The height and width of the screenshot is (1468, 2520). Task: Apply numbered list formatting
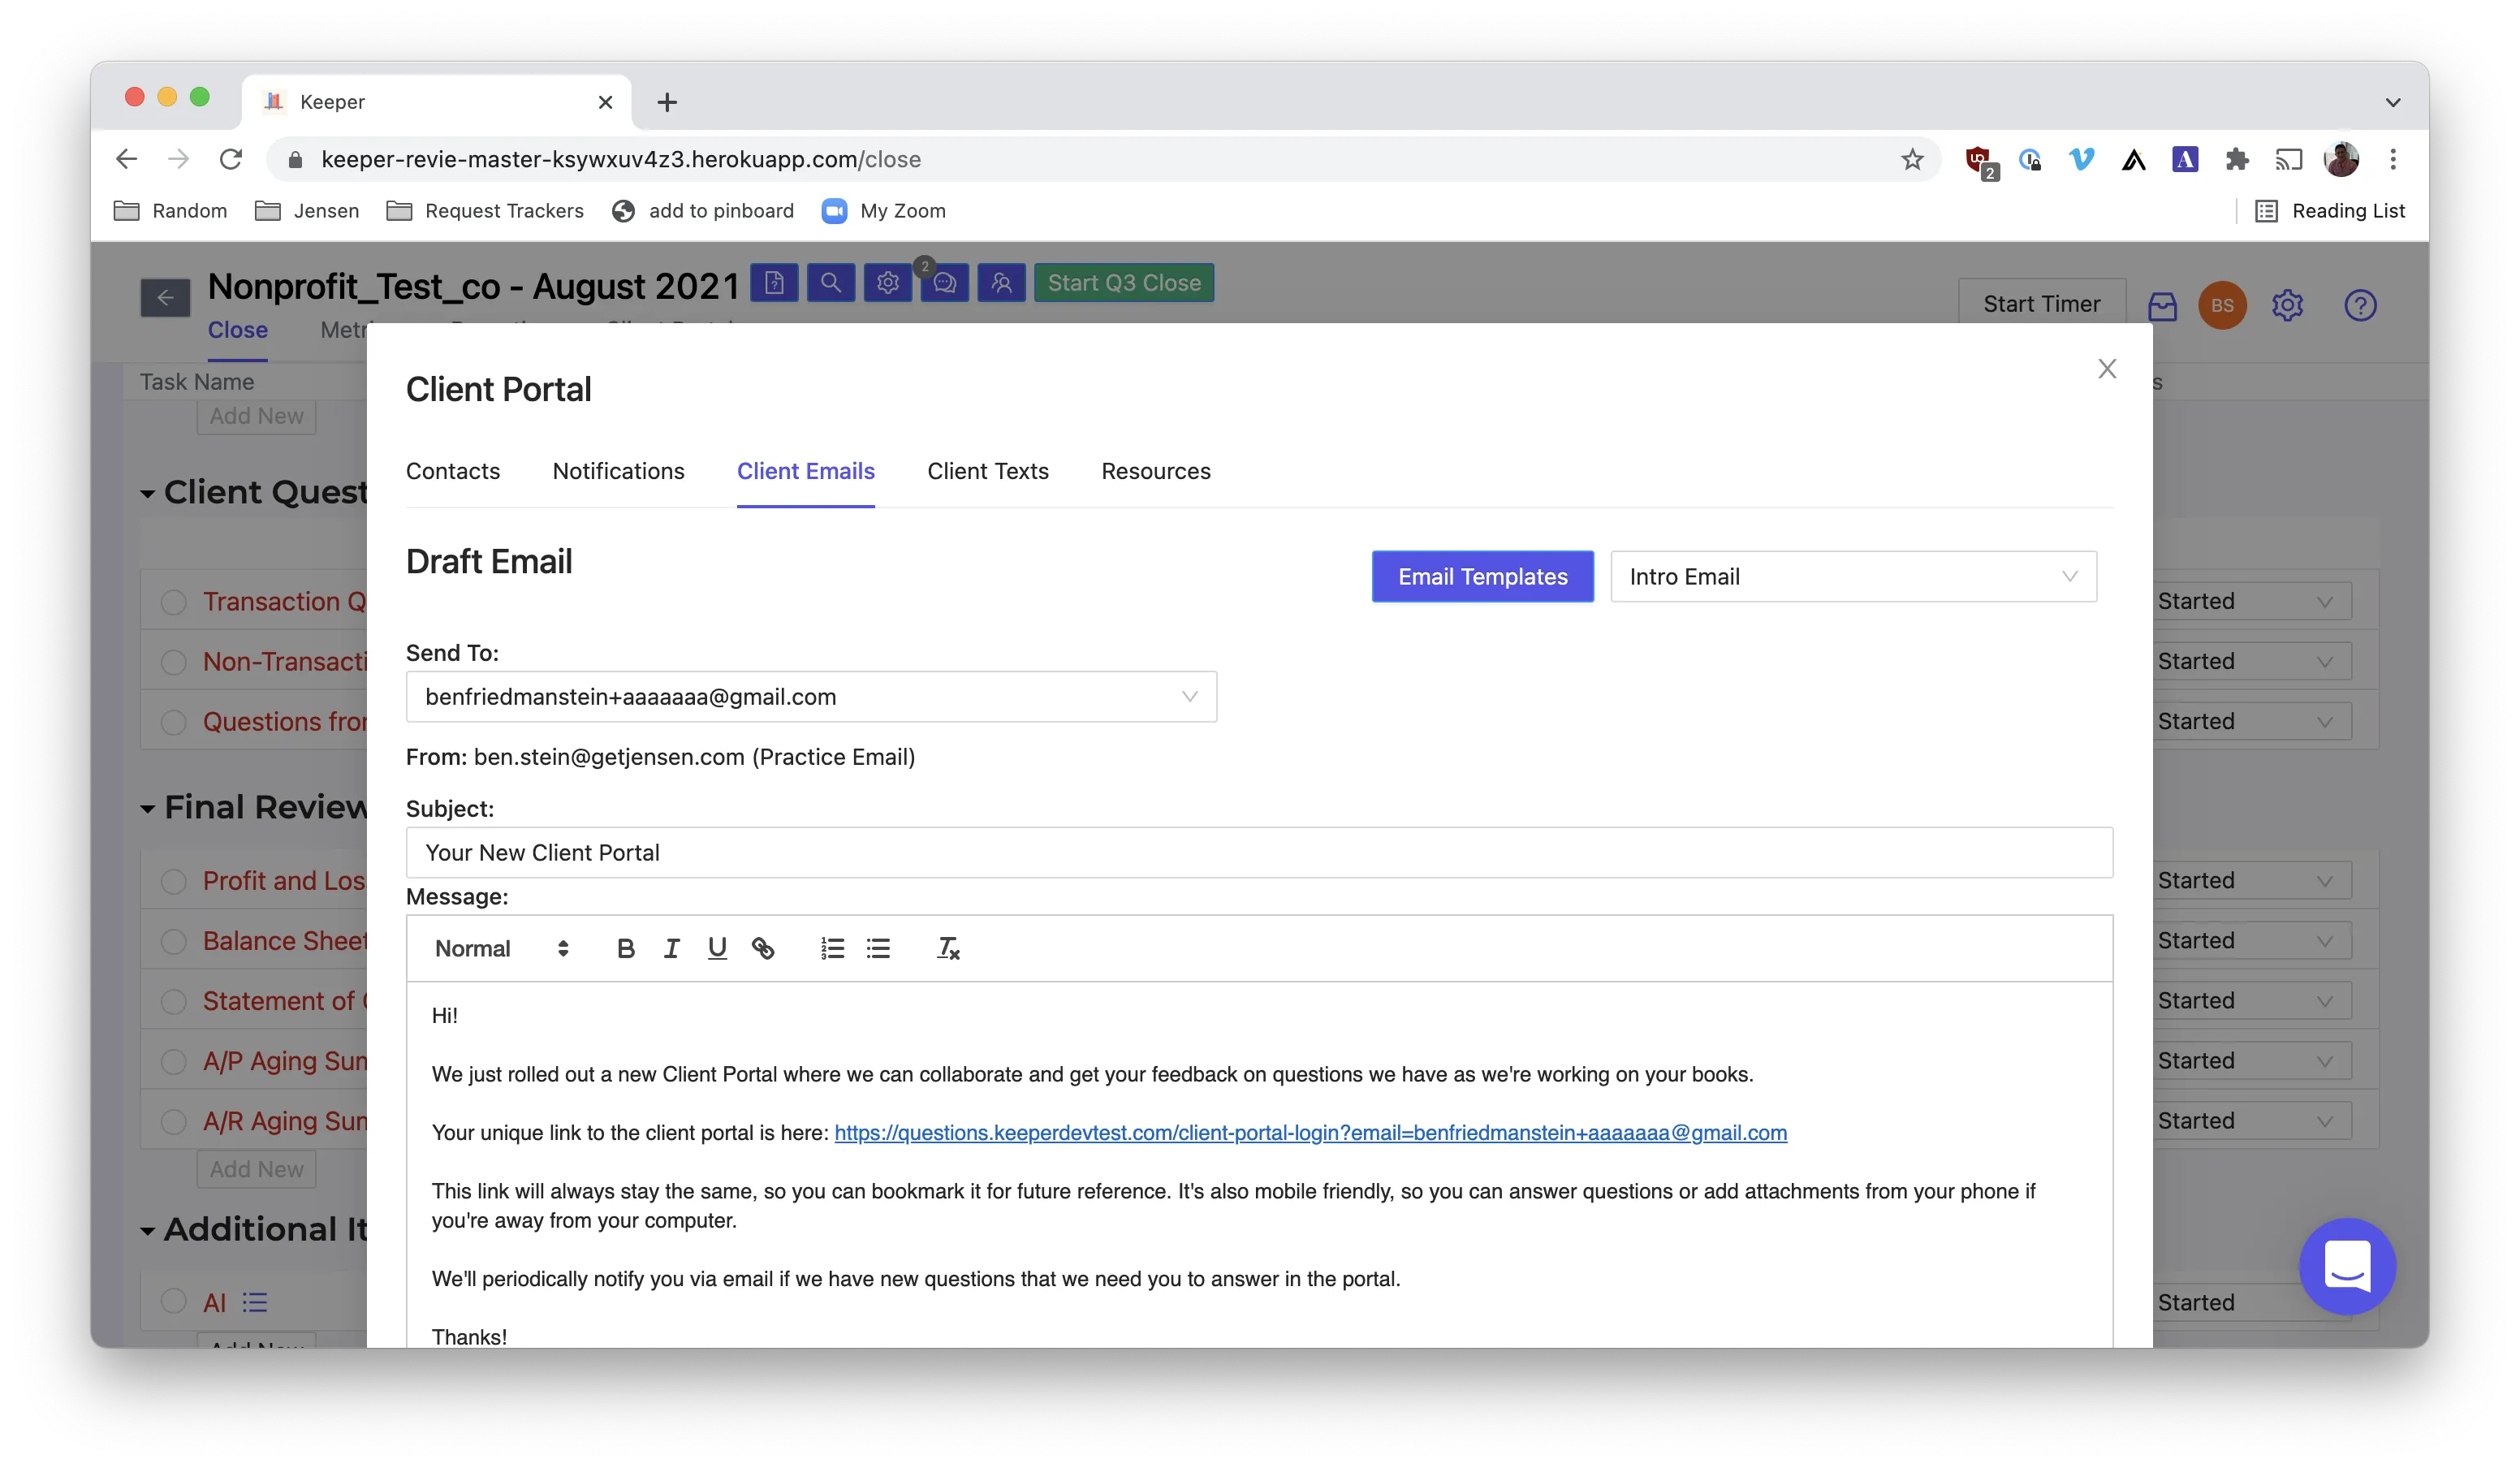tap(832, 948)
